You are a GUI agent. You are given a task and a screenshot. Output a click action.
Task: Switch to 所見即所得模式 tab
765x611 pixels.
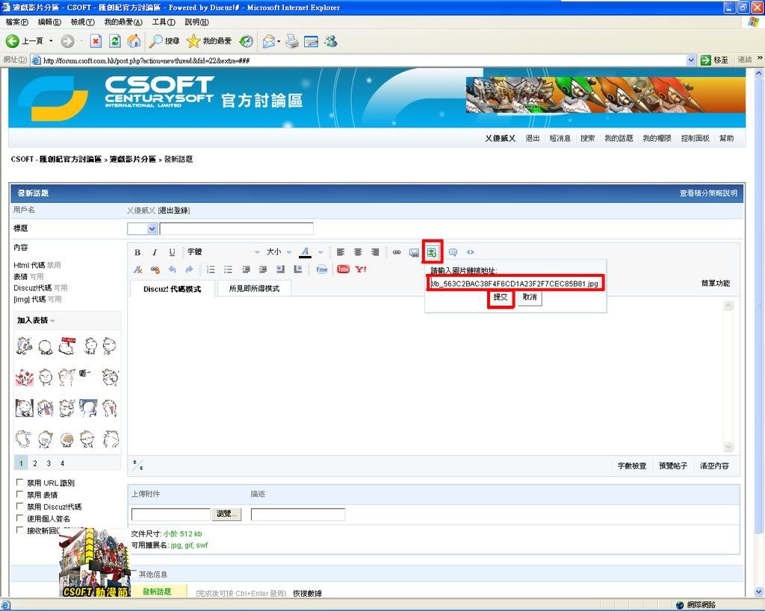[254, 289]
